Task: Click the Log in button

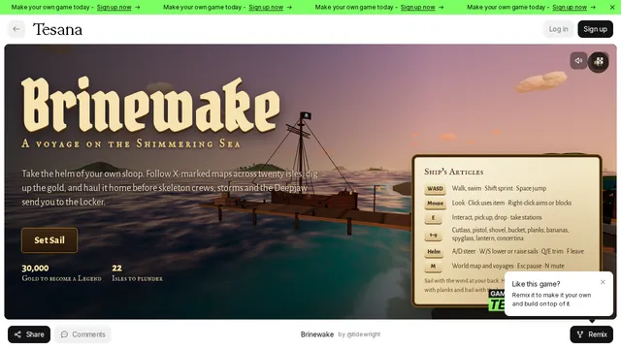Action: 558,29
